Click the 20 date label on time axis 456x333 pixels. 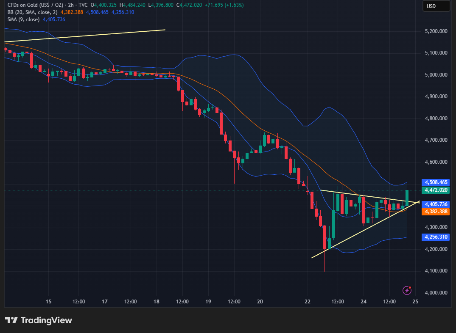pos(260,302)
